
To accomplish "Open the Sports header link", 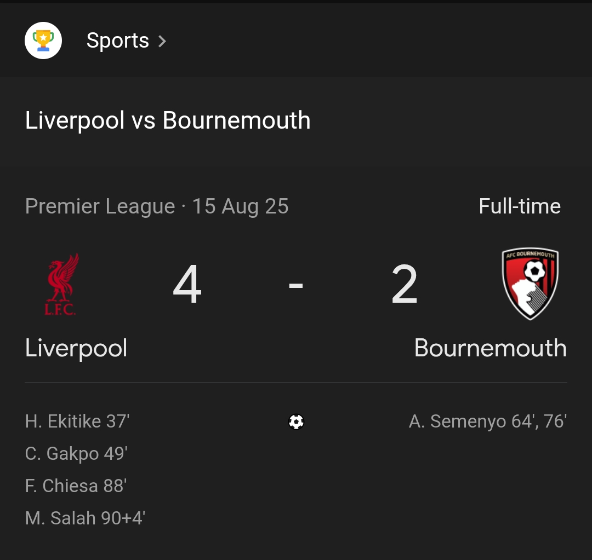I will [118, 40].
